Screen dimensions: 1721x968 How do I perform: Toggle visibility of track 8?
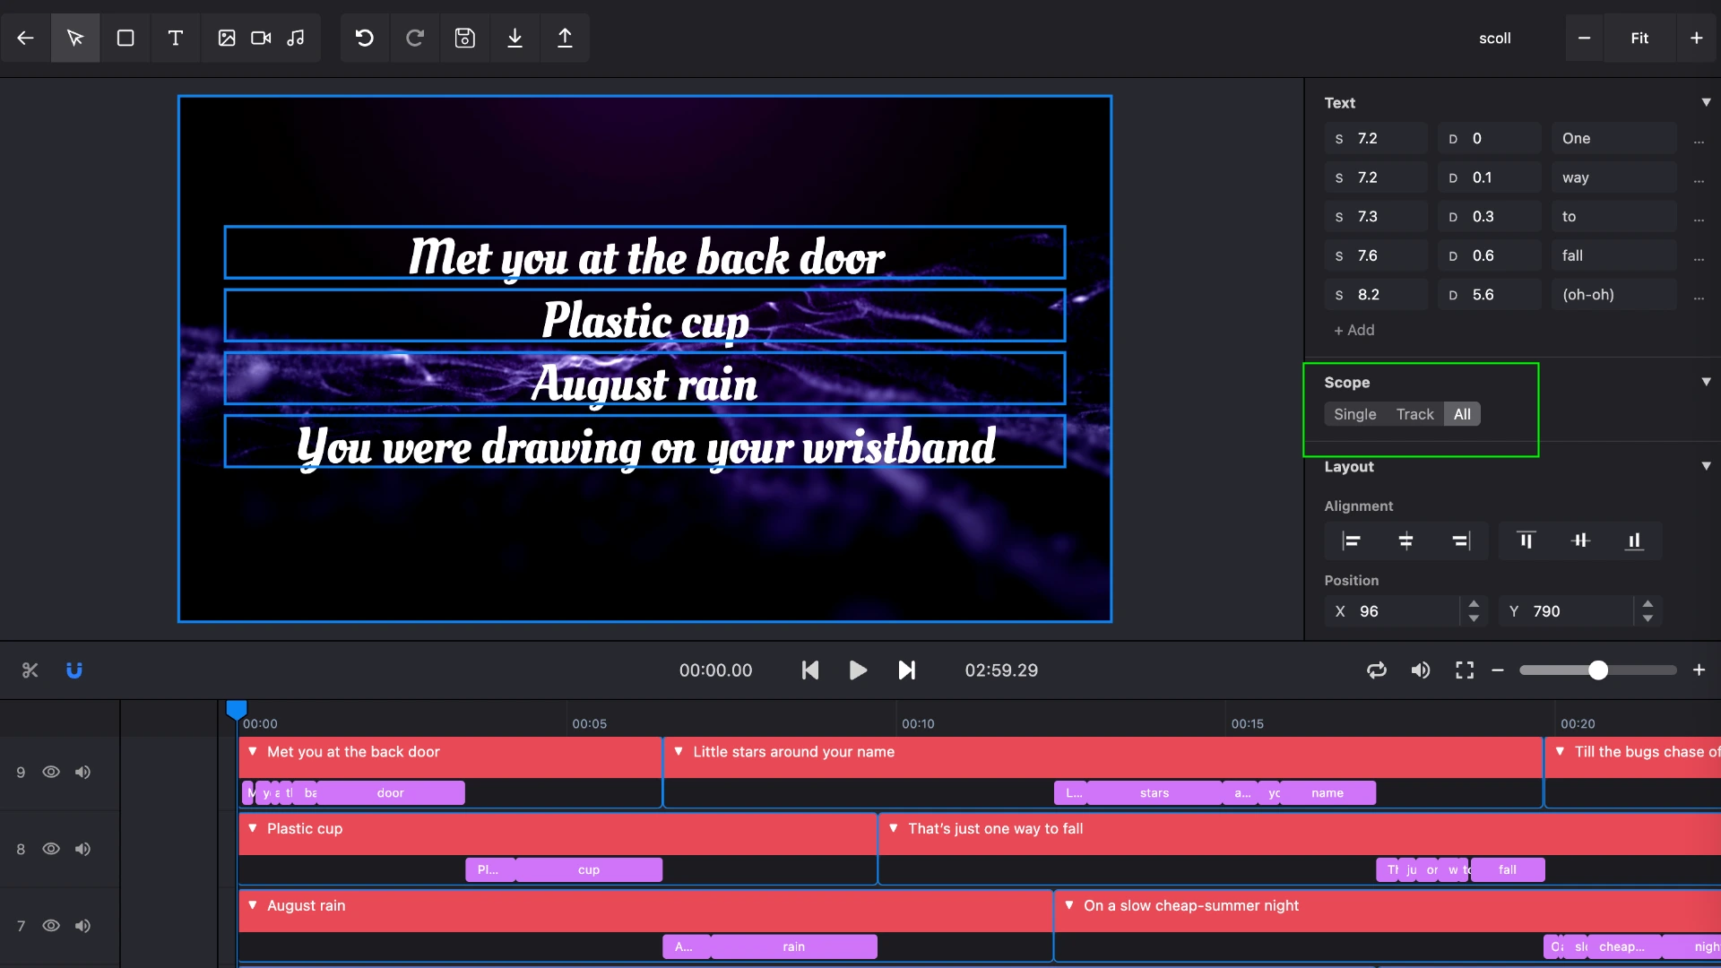click(x=51, y=849)
